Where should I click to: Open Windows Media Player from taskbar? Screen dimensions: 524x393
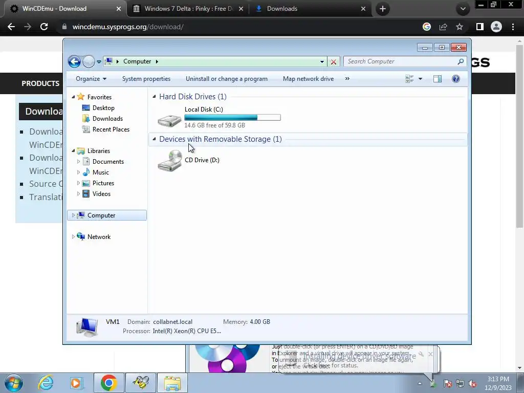pyautogui.click(x=77, y=383)
